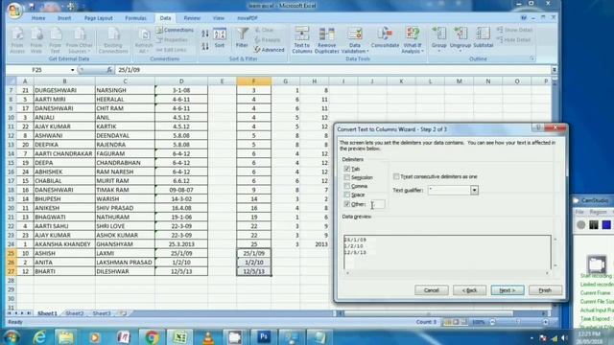Click the Next button

coord(508,290)
